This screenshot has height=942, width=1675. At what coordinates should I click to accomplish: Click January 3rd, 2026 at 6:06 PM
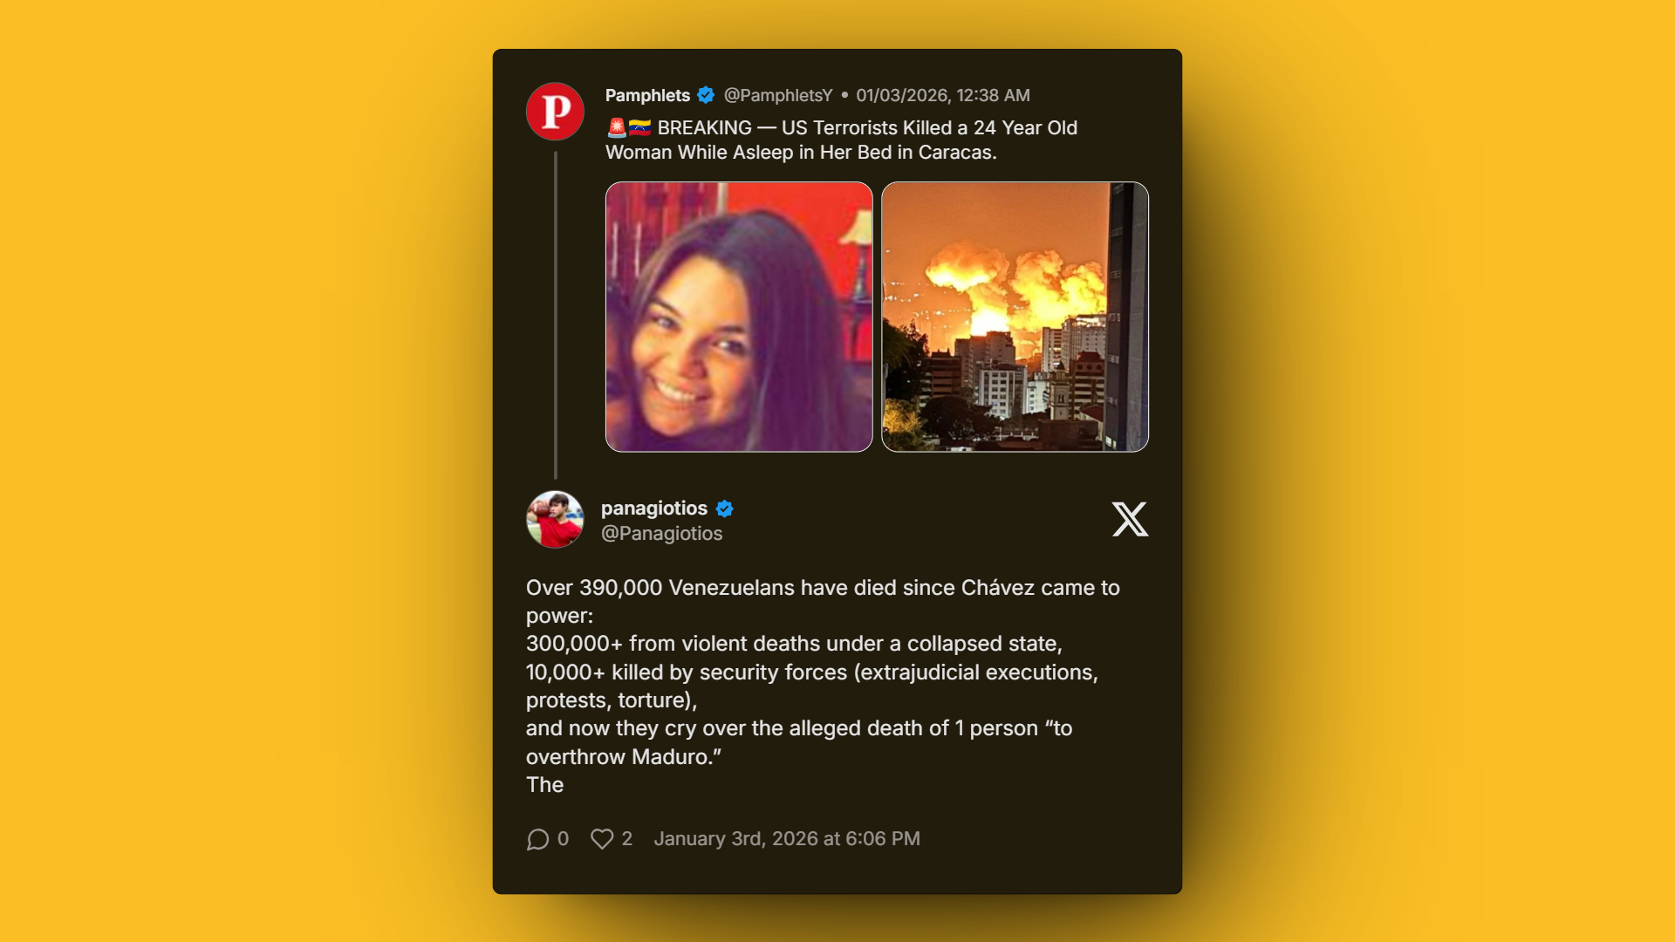coord(787,839)
